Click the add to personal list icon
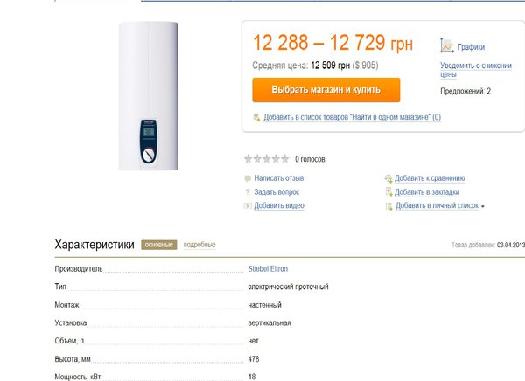This screenshot has height=381, width=525. pos(388,206)
